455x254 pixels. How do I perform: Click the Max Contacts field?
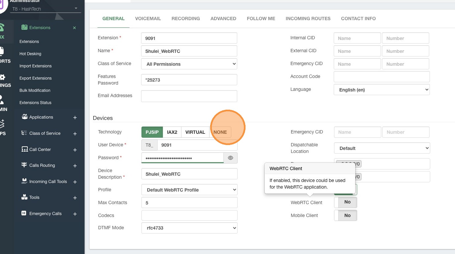pos(189,202)
